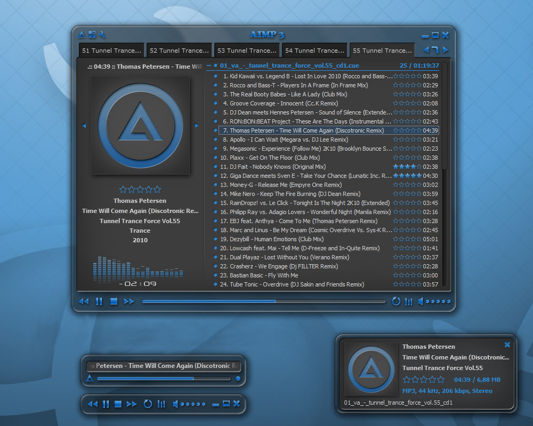This screenshot has height=426, width=533.
Task: Stop playback in the main player
Action: coord(114,301)
